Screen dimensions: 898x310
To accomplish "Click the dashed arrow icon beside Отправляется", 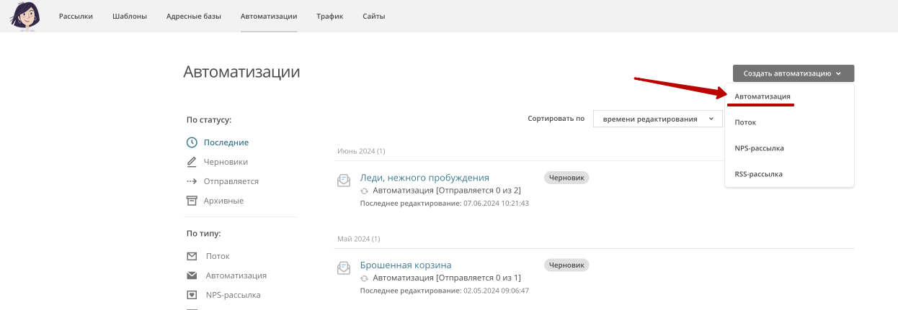I will pyautogui.click(x=192, y=181).
